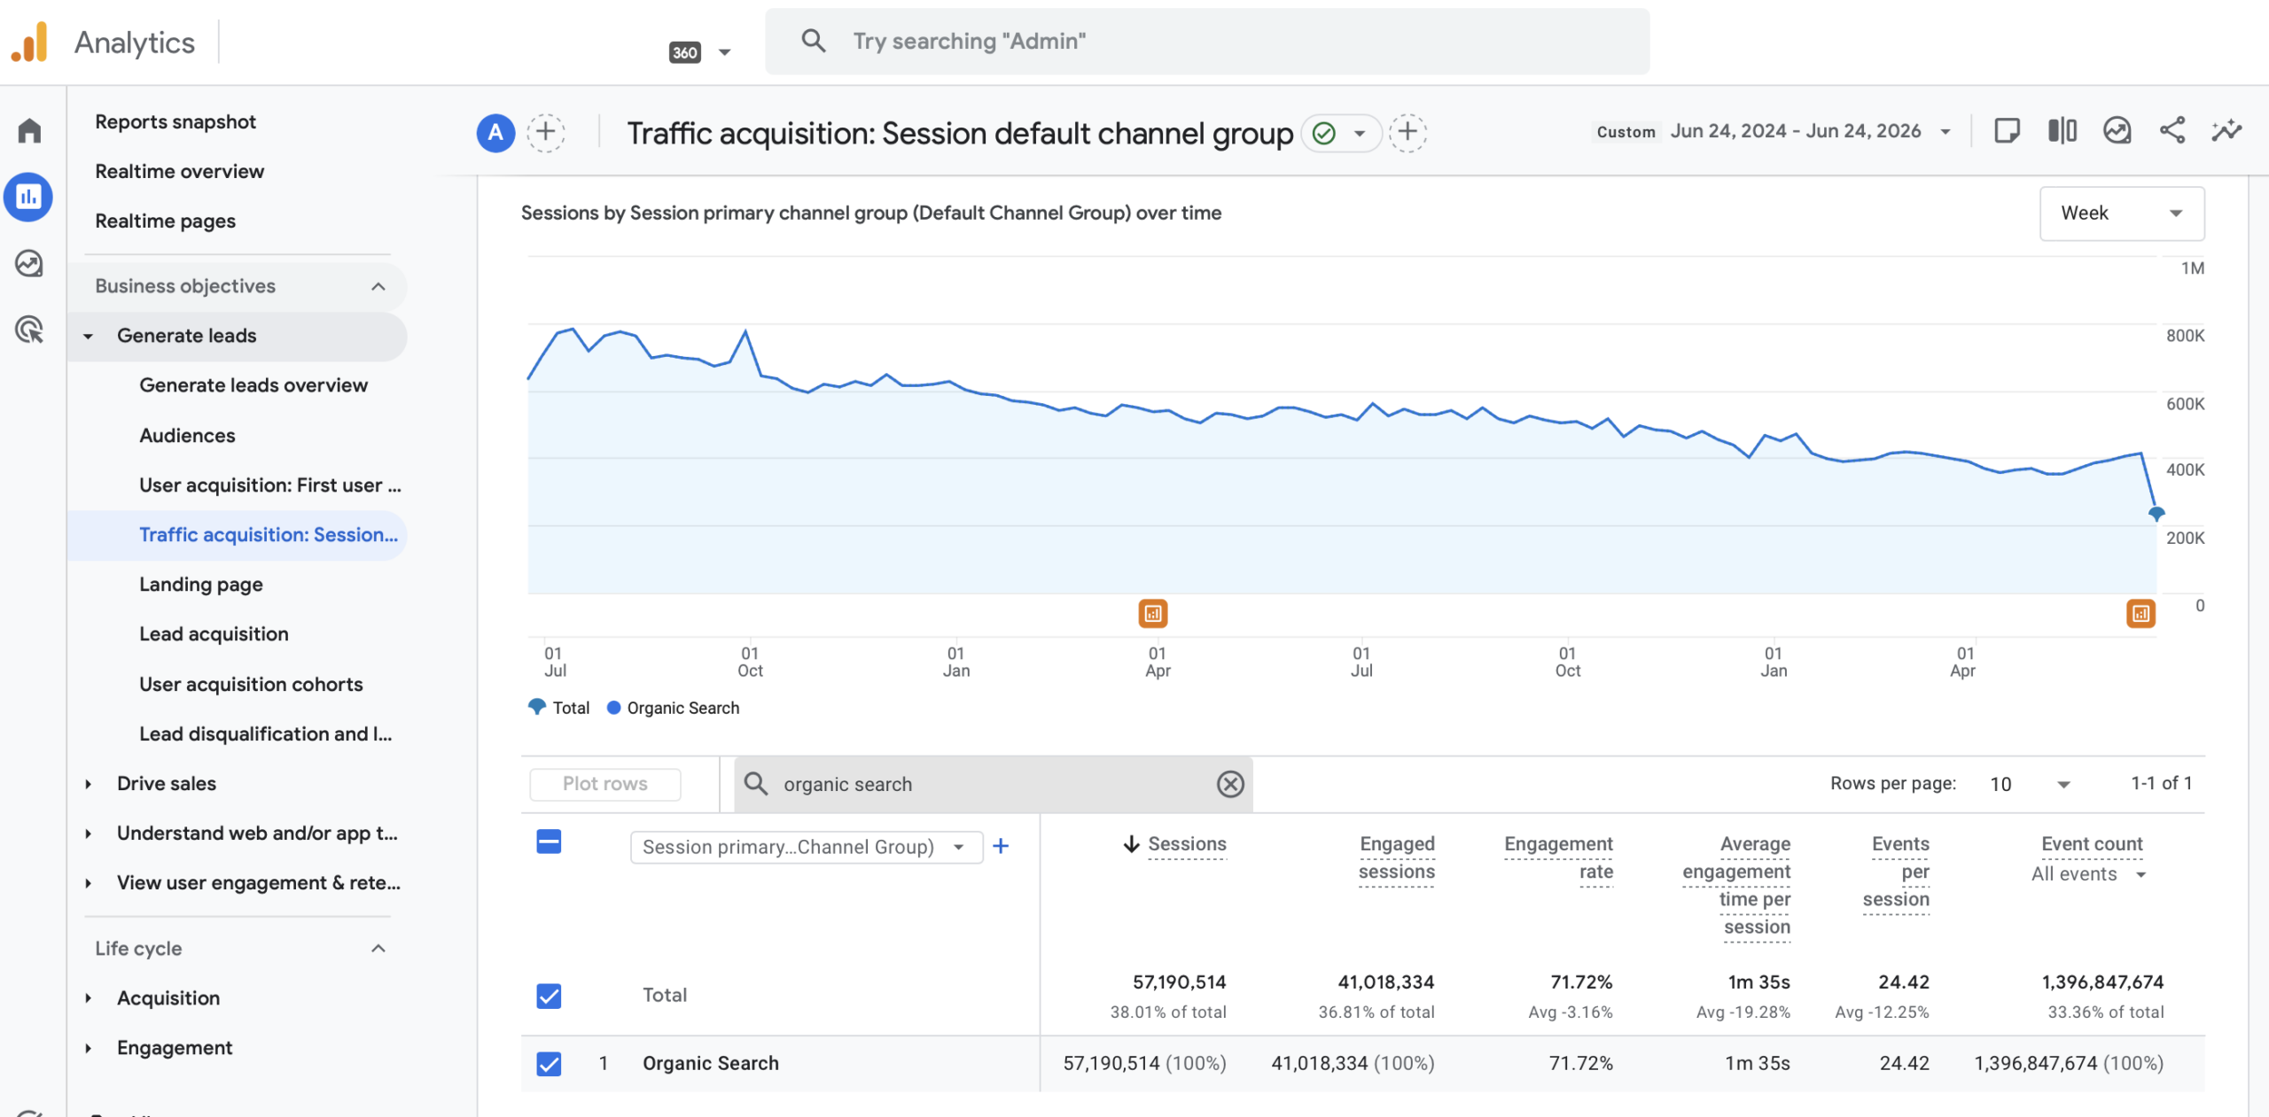Expand the Engagement group
The width and height of the screenshot is (2269, 1117).
coord(88,1048)
